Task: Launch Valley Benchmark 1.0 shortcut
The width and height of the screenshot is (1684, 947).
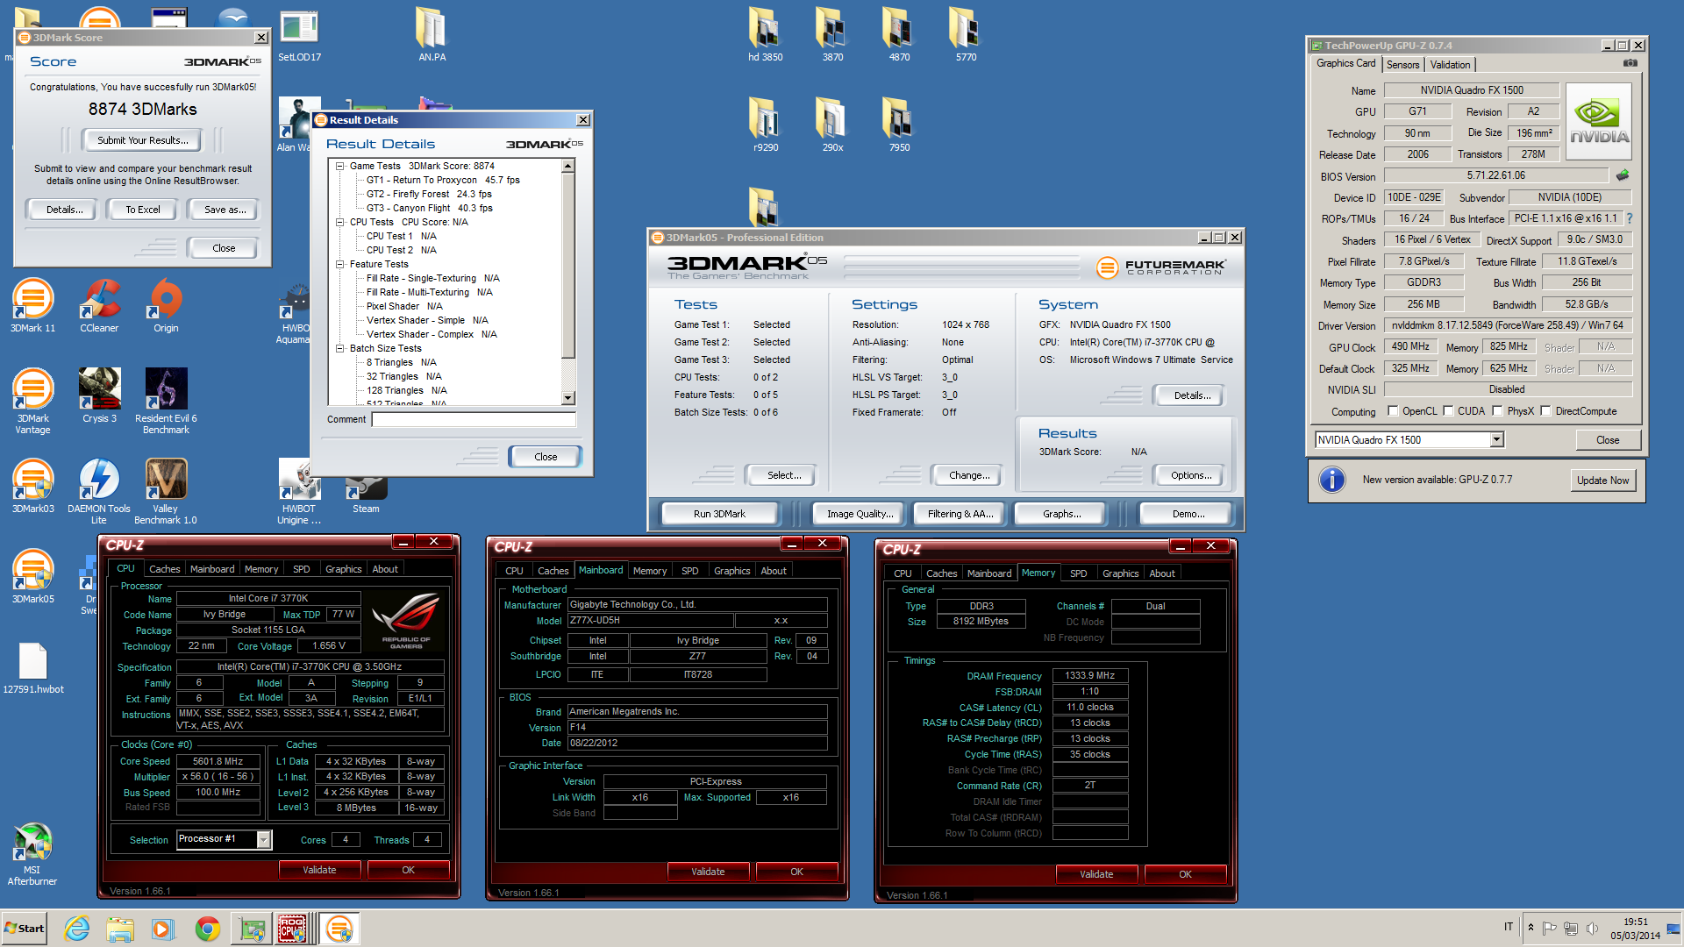Action: [166, 491]
